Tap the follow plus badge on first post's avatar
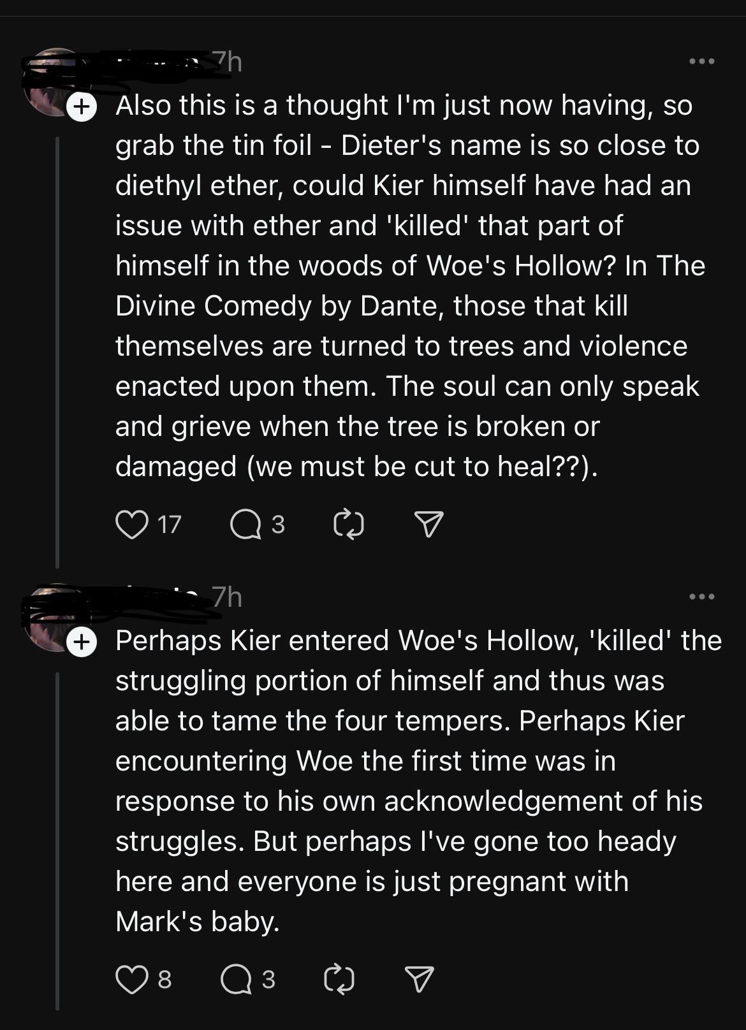Screen dimensions: 746x1030 coord(81,106)
